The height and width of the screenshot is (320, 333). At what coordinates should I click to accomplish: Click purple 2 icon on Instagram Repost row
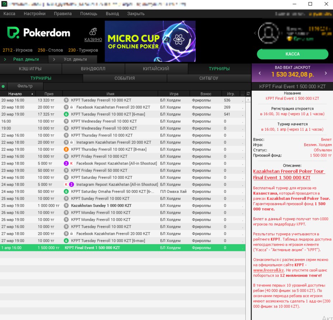coord(71,184)
